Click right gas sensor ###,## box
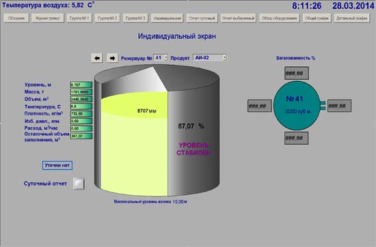 [x=339, y=106]
